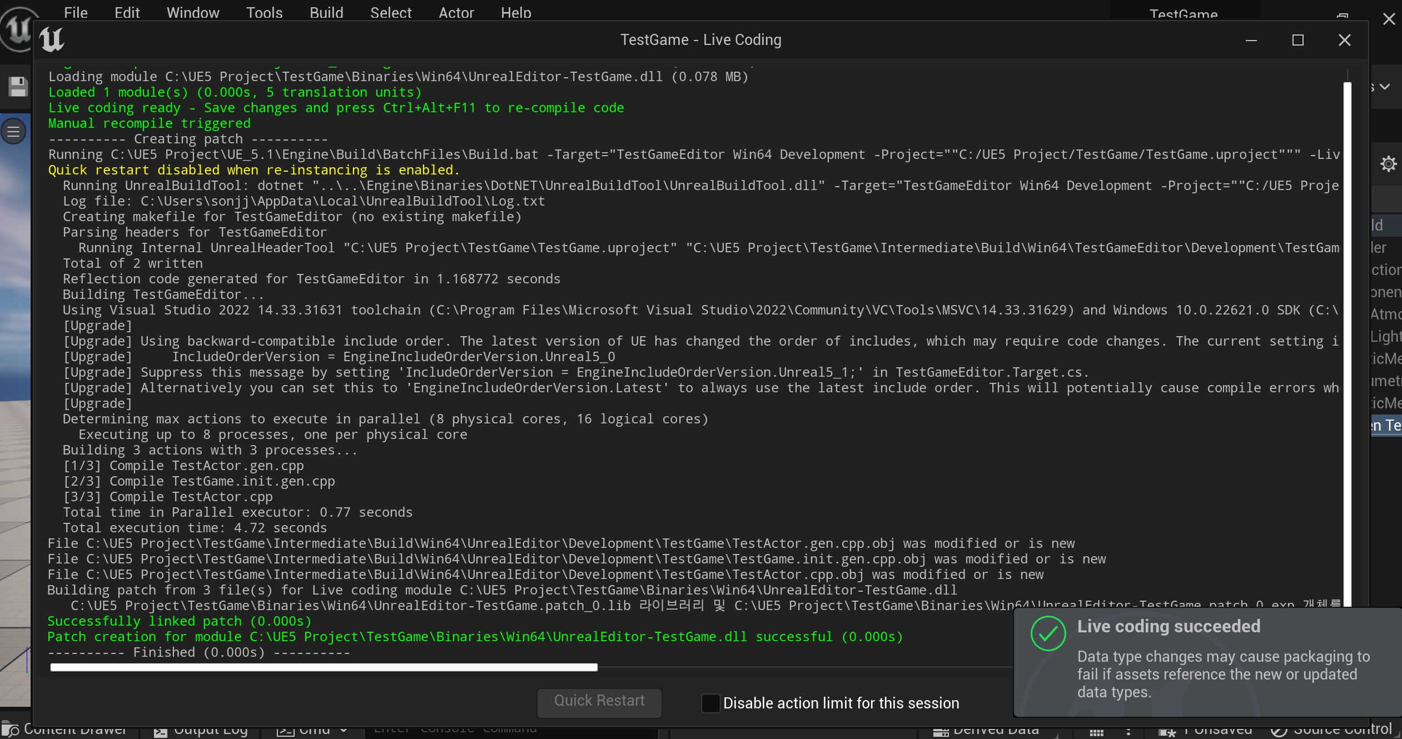This screenshot has height=739, width=1402.
Task: Click the 'Successfully linked patch (0.000s)' line
Action: [x=180, y=621]
